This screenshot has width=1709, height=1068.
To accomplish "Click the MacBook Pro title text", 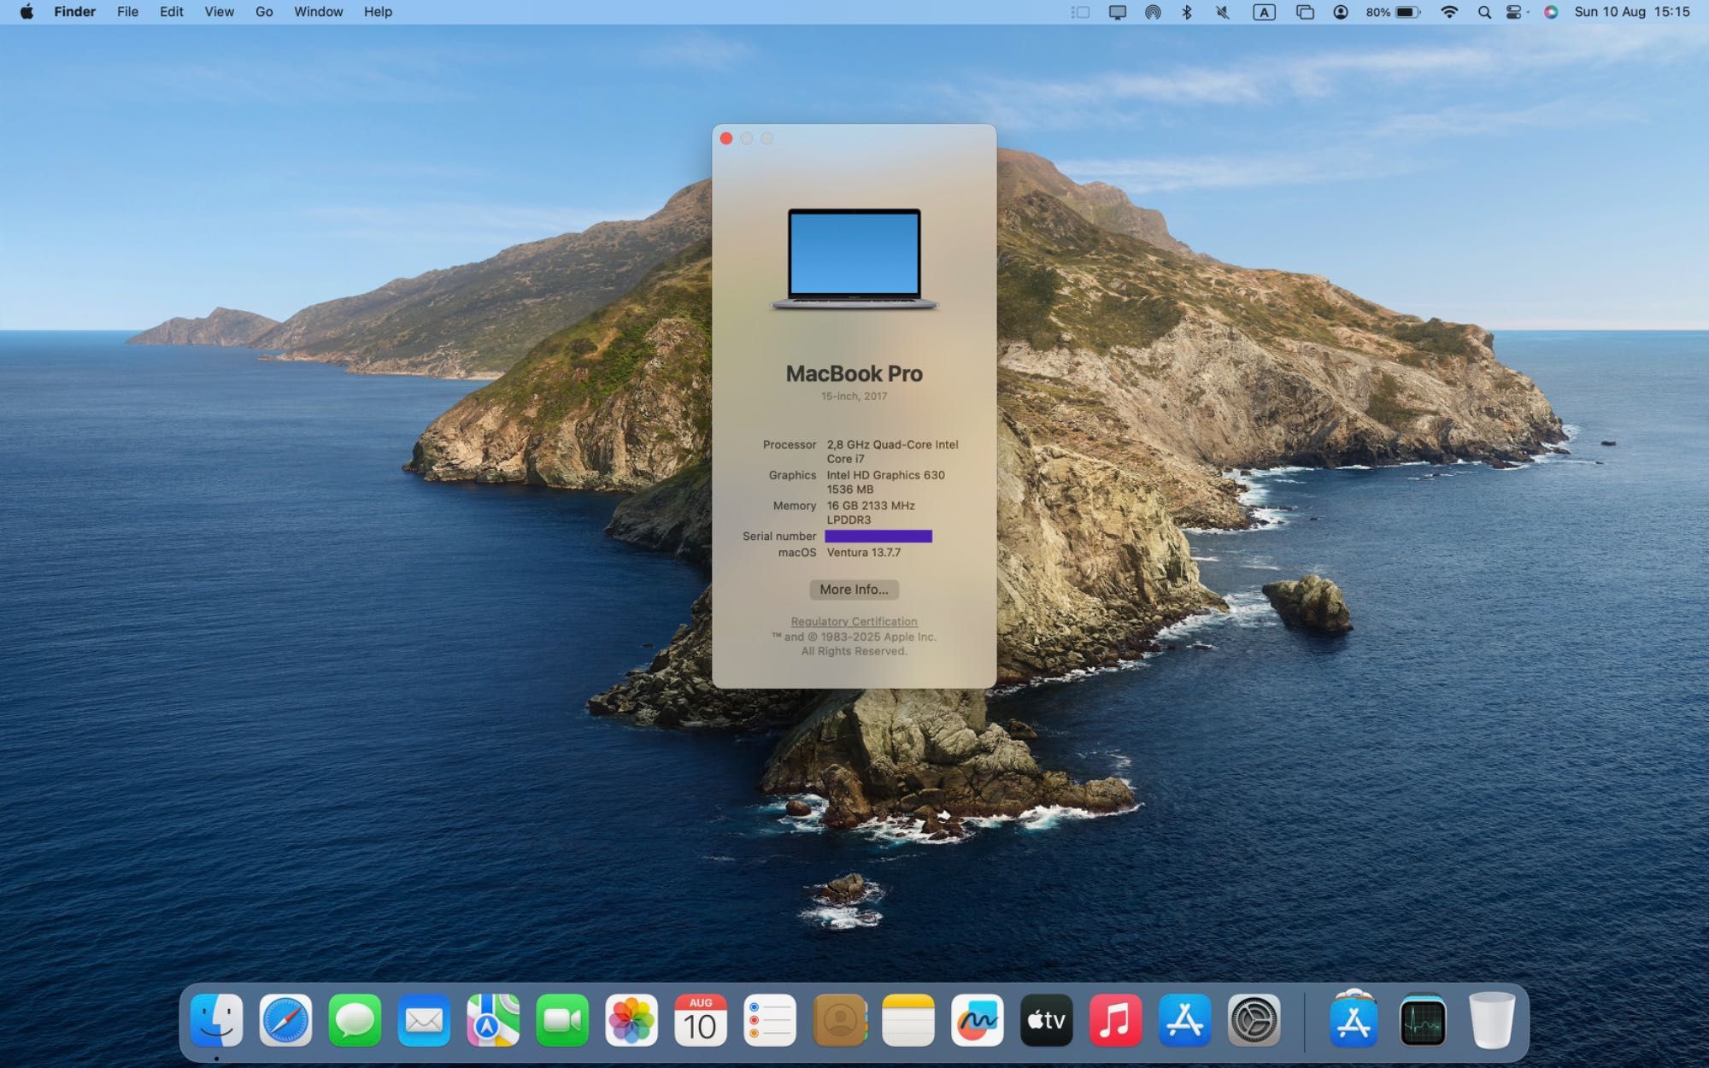I will (x=854, y=373).
